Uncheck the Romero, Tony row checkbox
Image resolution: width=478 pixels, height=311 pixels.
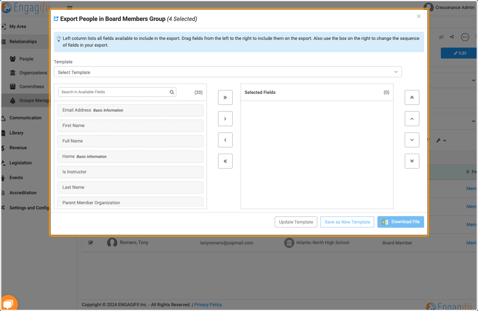(x=91, y=243)
